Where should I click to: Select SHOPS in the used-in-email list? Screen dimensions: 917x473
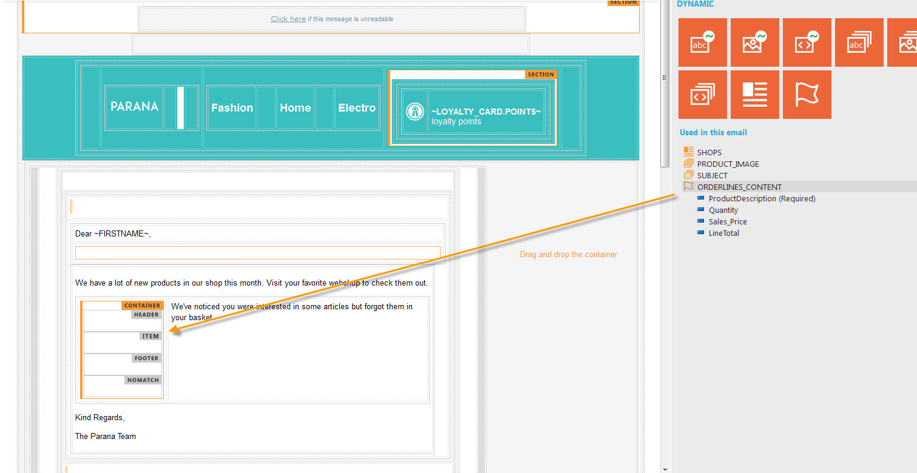(709, 152)
